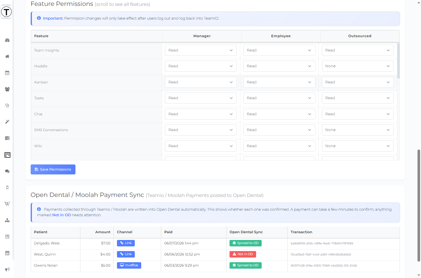Open the Wiki W sidebar icon
Image resolution: width=421 pixels, height=278 pixels.
point(7,204)
